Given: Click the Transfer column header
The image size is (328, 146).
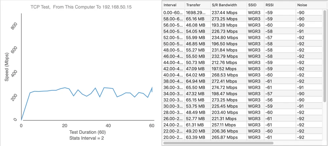Looking at the screenshot, I should click(193, 5).
